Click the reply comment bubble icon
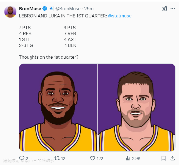 pos(22,158)
